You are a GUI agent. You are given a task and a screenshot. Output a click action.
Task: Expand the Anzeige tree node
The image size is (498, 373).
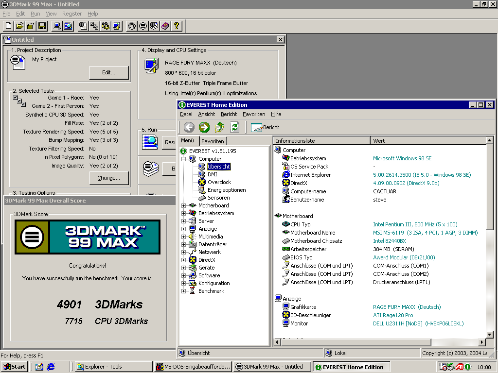(x=183, y=229)
